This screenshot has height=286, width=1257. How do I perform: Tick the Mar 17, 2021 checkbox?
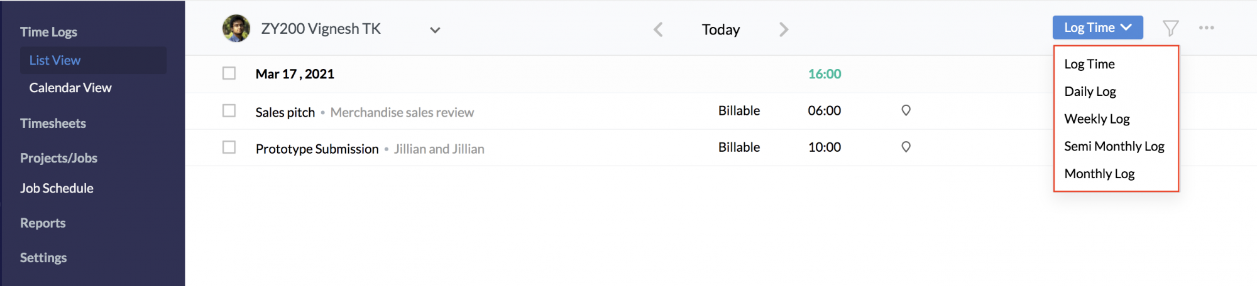pyautogui.click(x=229, y=73)
